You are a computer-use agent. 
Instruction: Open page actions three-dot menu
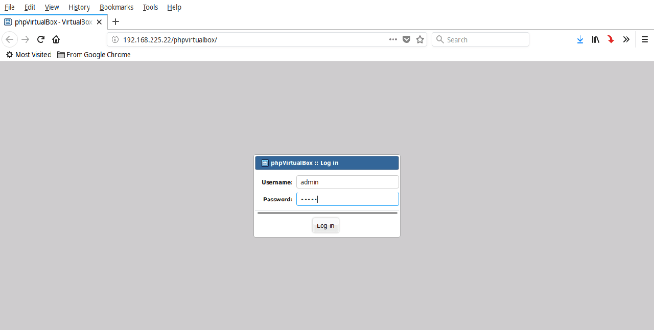click(x=393, y=39)
